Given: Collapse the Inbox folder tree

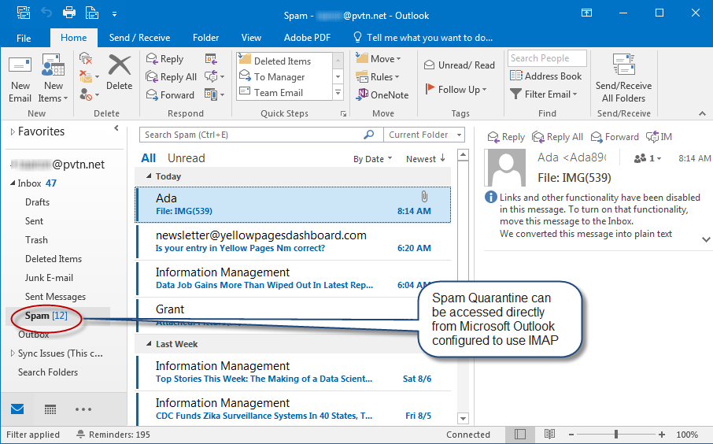Looking at the screenshot, I should [13, 183].
